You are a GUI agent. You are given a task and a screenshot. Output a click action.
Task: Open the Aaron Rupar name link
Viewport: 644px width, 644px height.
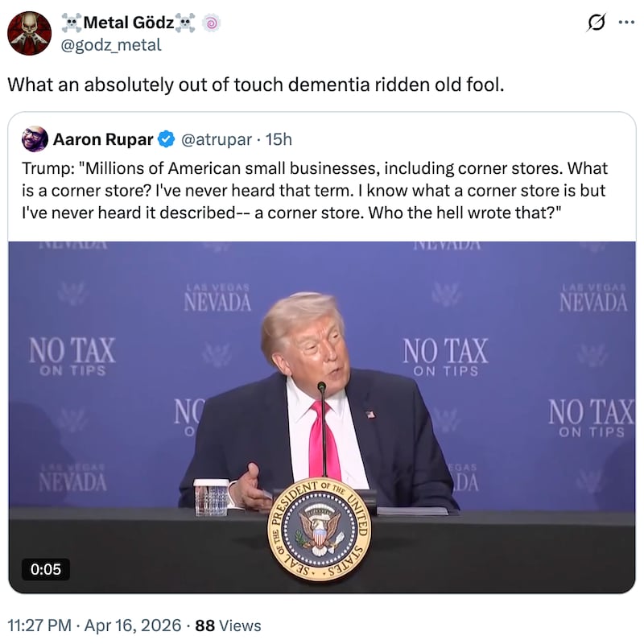pyautogui.click(x=103, y=139)
